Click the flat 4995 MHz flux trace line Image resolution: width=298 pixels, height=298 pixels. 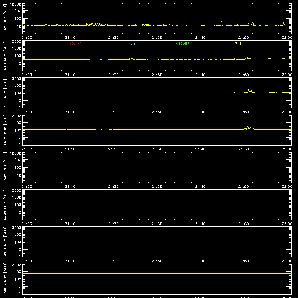[x=157, y=202]
